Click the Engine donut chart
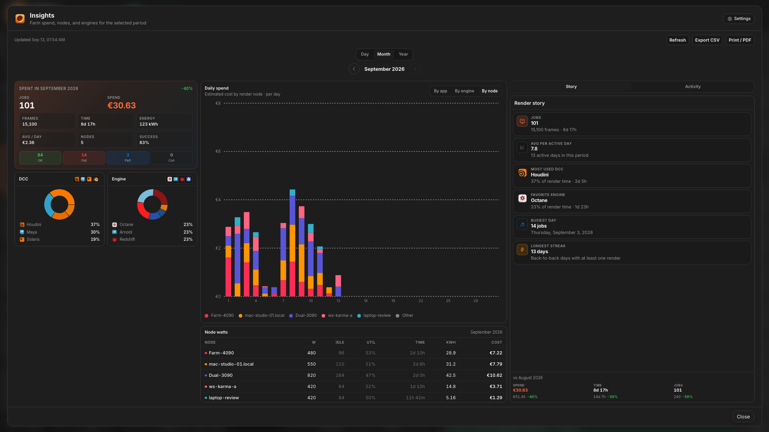 152,204
